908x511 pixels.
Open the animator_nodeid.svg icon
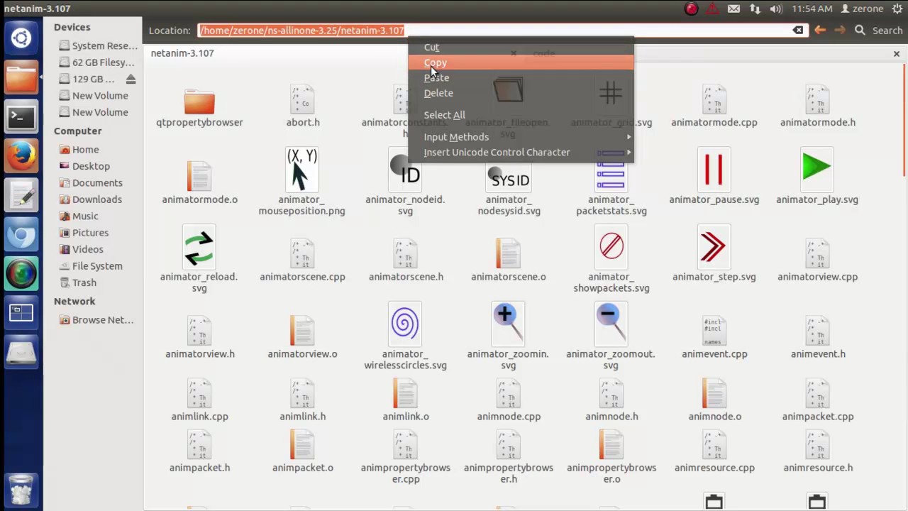pos(405,170)
